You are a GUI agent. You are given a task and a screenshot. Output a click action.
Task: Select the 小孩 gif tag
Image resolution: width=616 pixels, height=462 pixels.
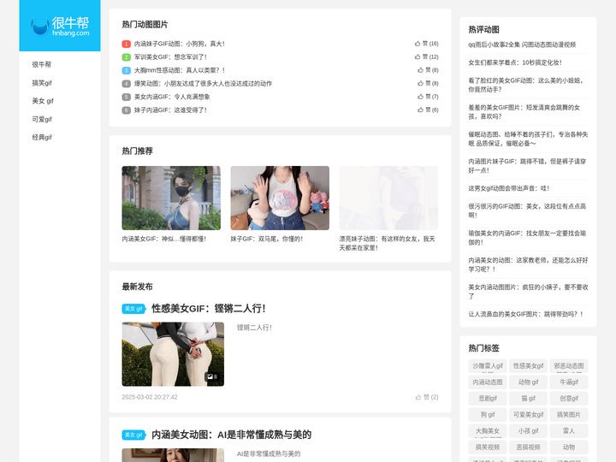coord(529,431)
